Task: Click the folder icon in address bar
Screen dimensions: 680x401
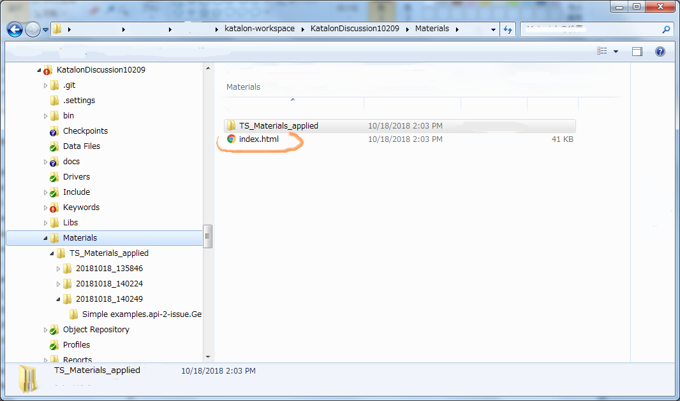Action: pyautogui.click(x=57, y=29)
